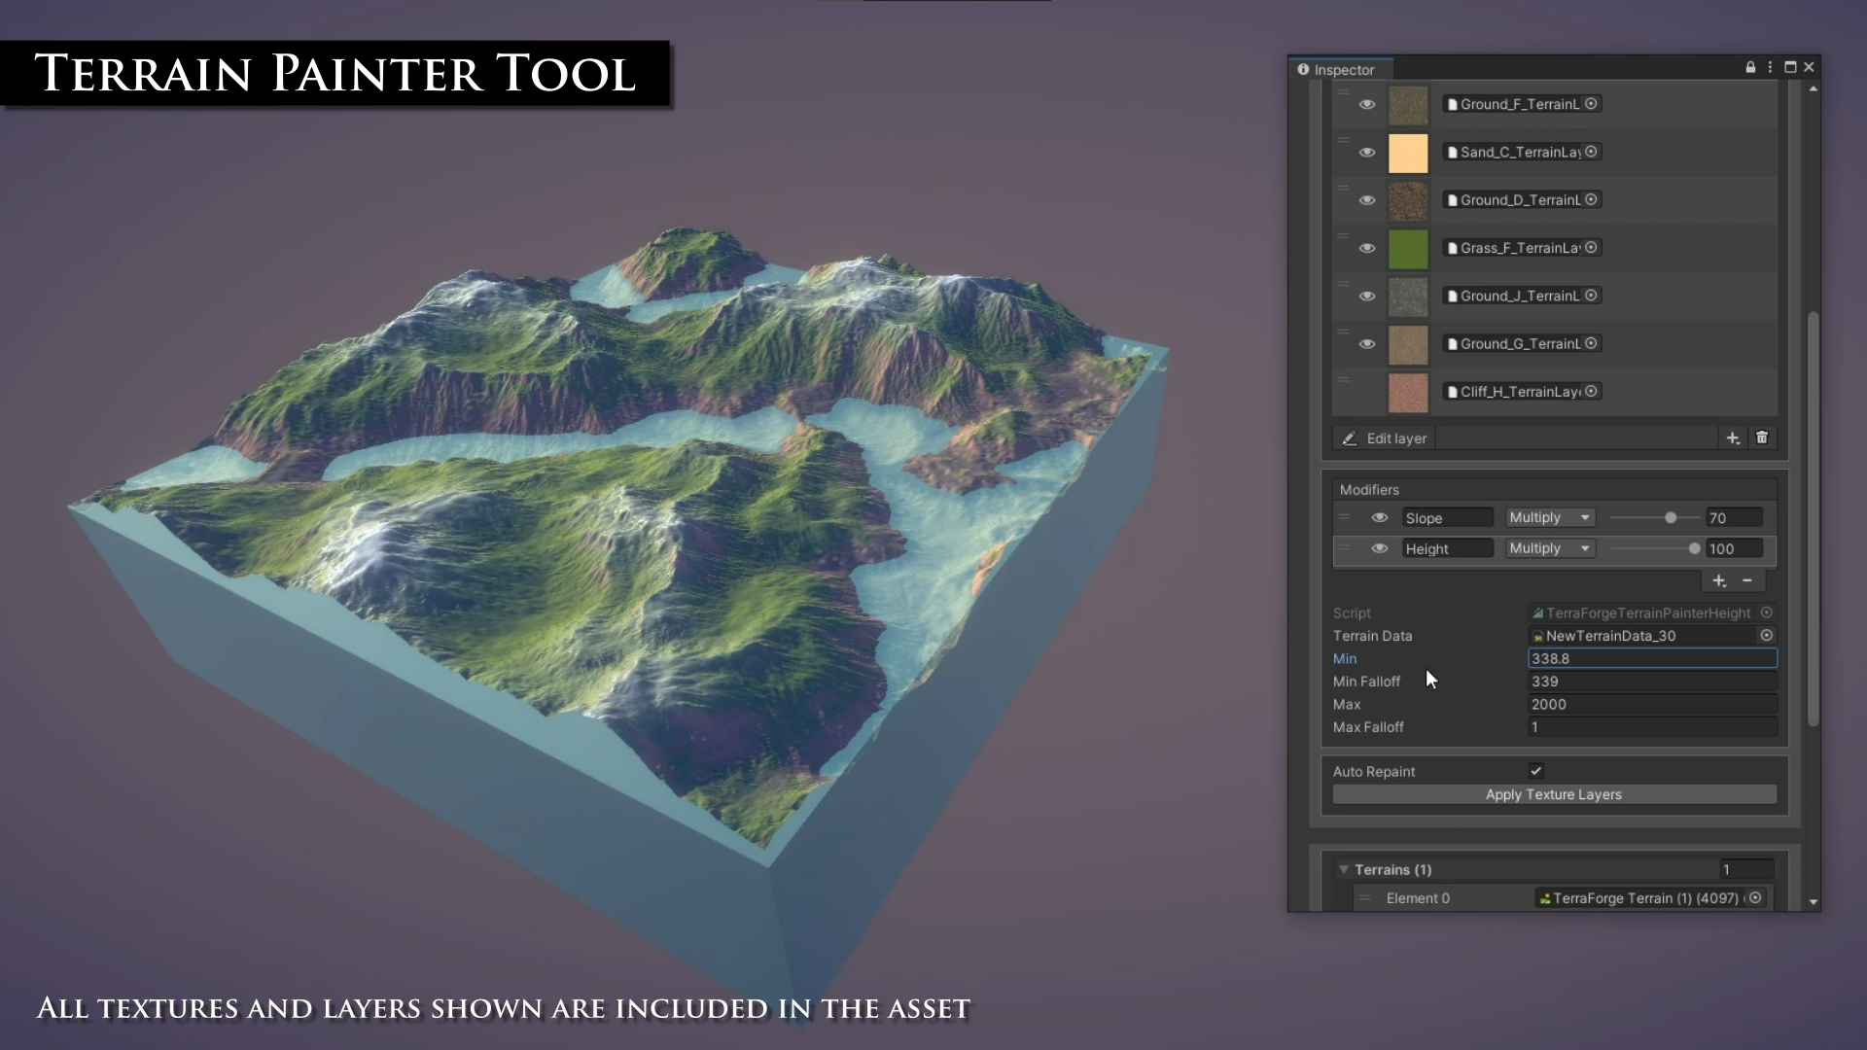
Task: Add a new layer with plus icon
Action: (x=1733, y=438)
